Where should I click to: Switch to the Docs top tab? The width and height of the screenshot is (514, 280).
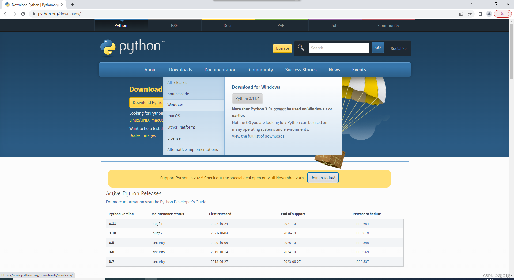click(228, 26)
